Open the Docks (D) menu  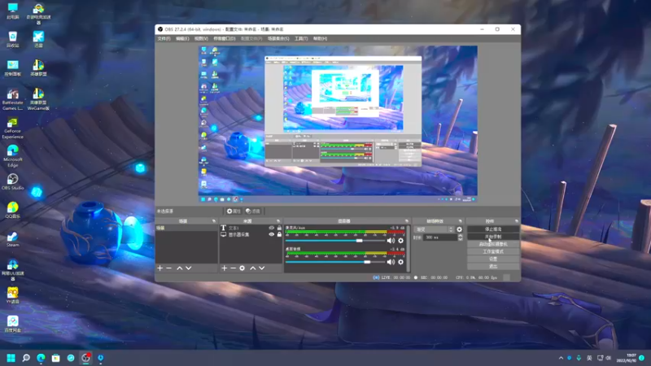point(225,38)
